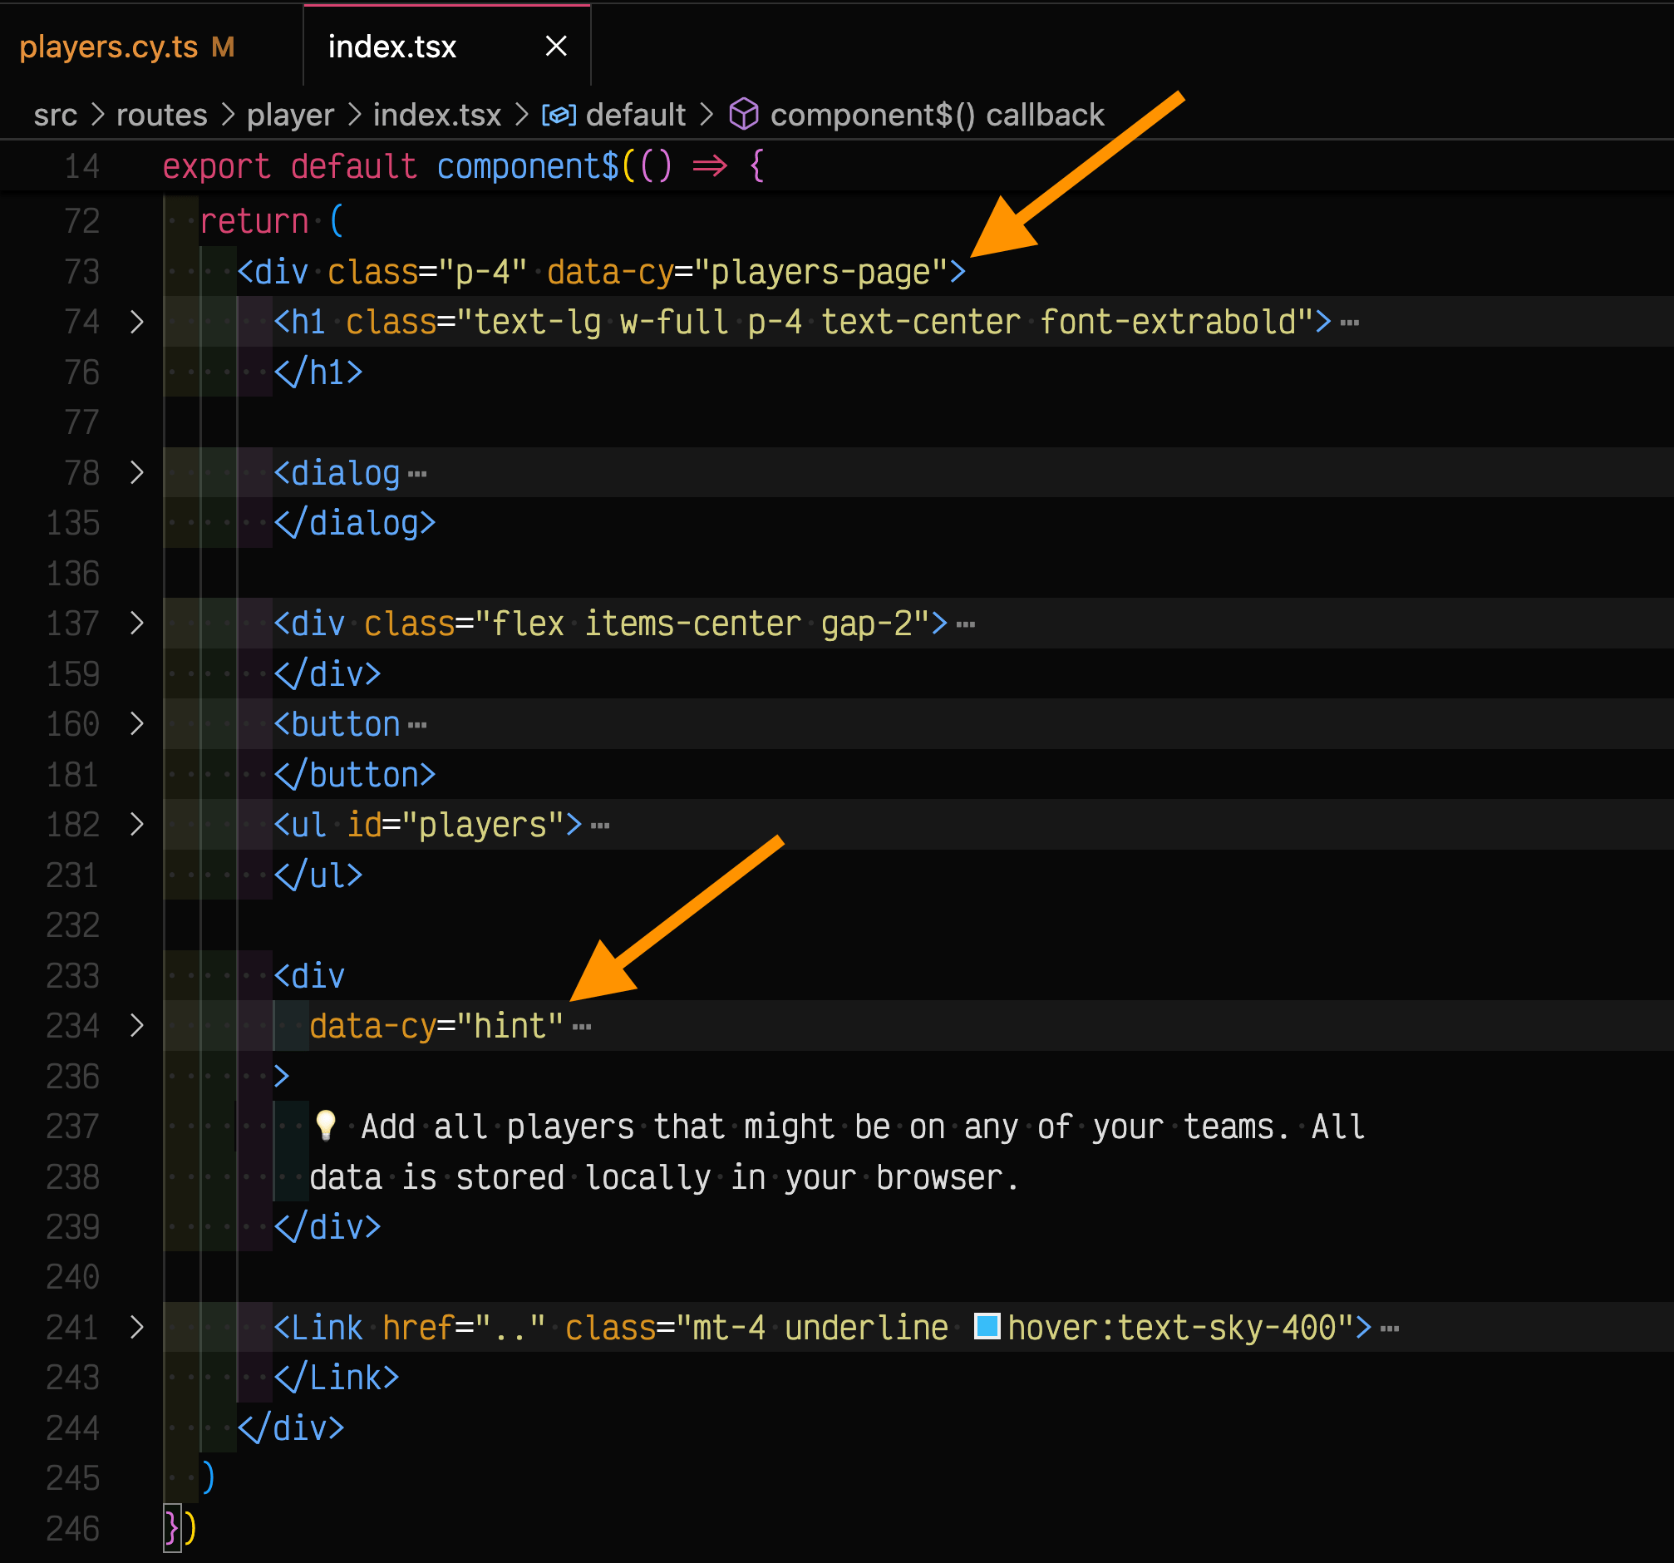Expand the folded button on line 160

coord(136,723)
